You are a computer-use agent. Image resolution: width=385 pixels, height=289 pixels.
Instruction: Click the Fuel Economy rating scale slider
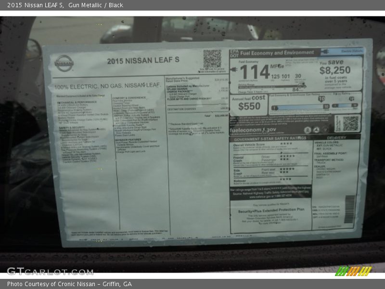[300, 107]
